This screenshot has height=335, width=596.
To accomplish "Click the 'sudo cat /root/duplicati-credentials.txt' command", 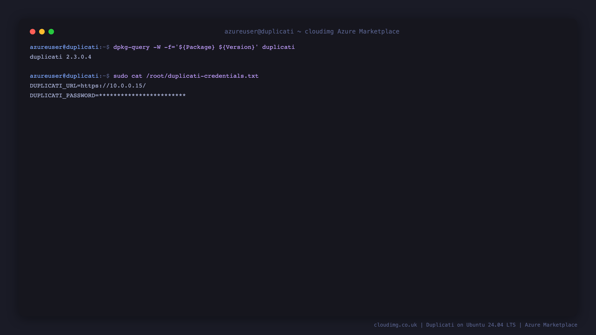I will point(186,76).
